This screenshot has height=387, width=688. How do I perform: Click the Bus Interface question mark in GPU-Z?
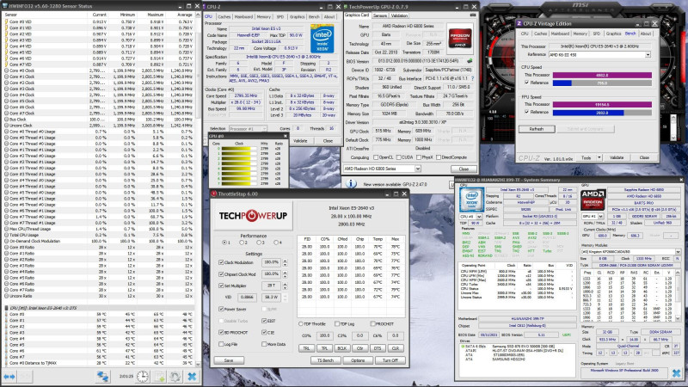pos(472,78)
